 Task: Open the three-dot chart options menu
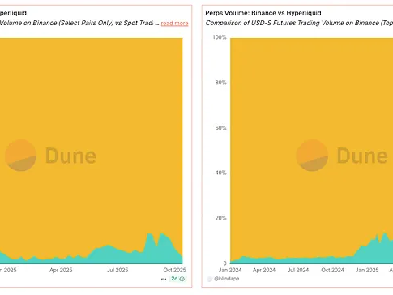[164, 279]
